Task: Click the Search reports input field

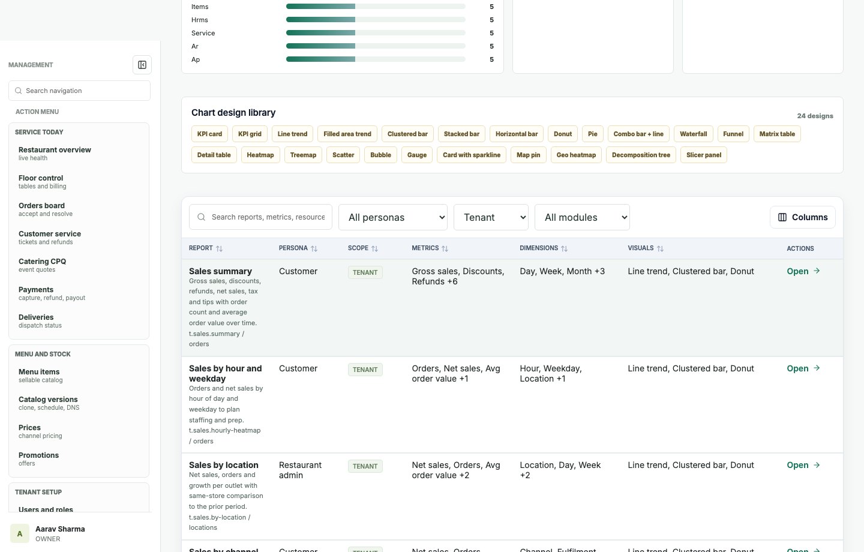Action: 260,217
